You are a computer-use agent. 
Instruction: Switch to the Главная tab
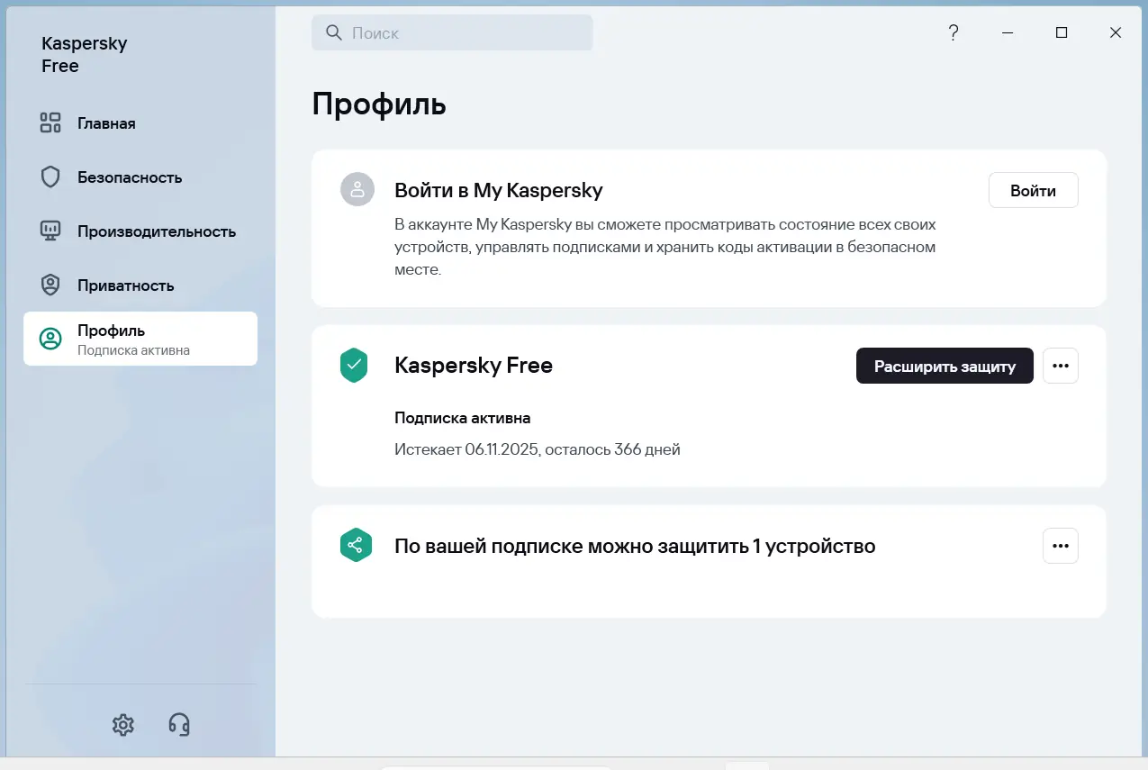coord(108,122)
